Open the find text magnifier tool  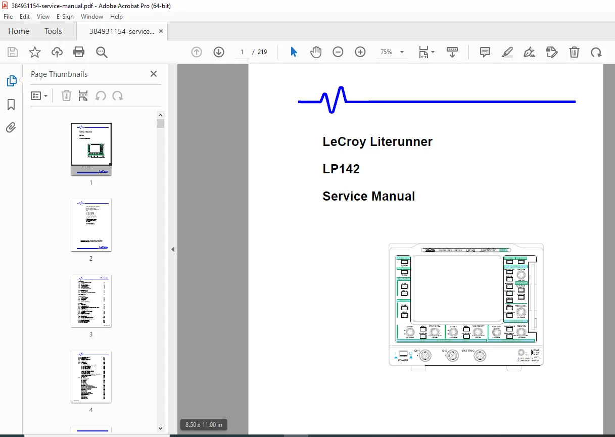102,52
